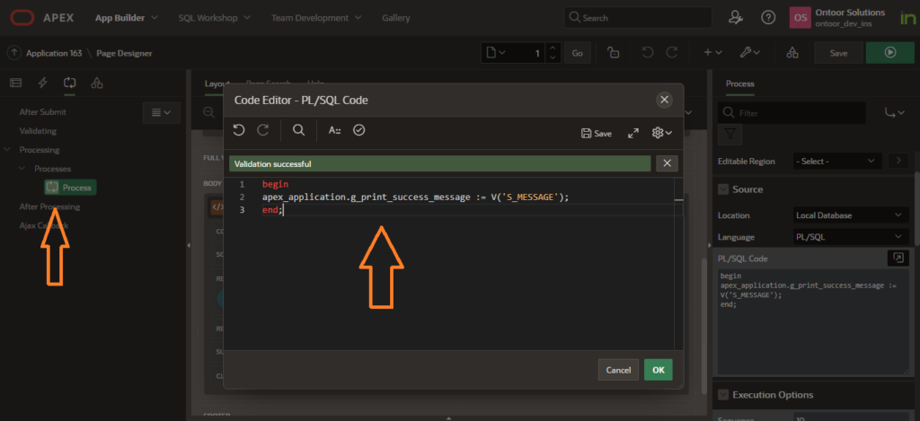Collapse the Execution Options section toggle
Image resolution: width=920 pixels, height=421 pixels.
723,395
